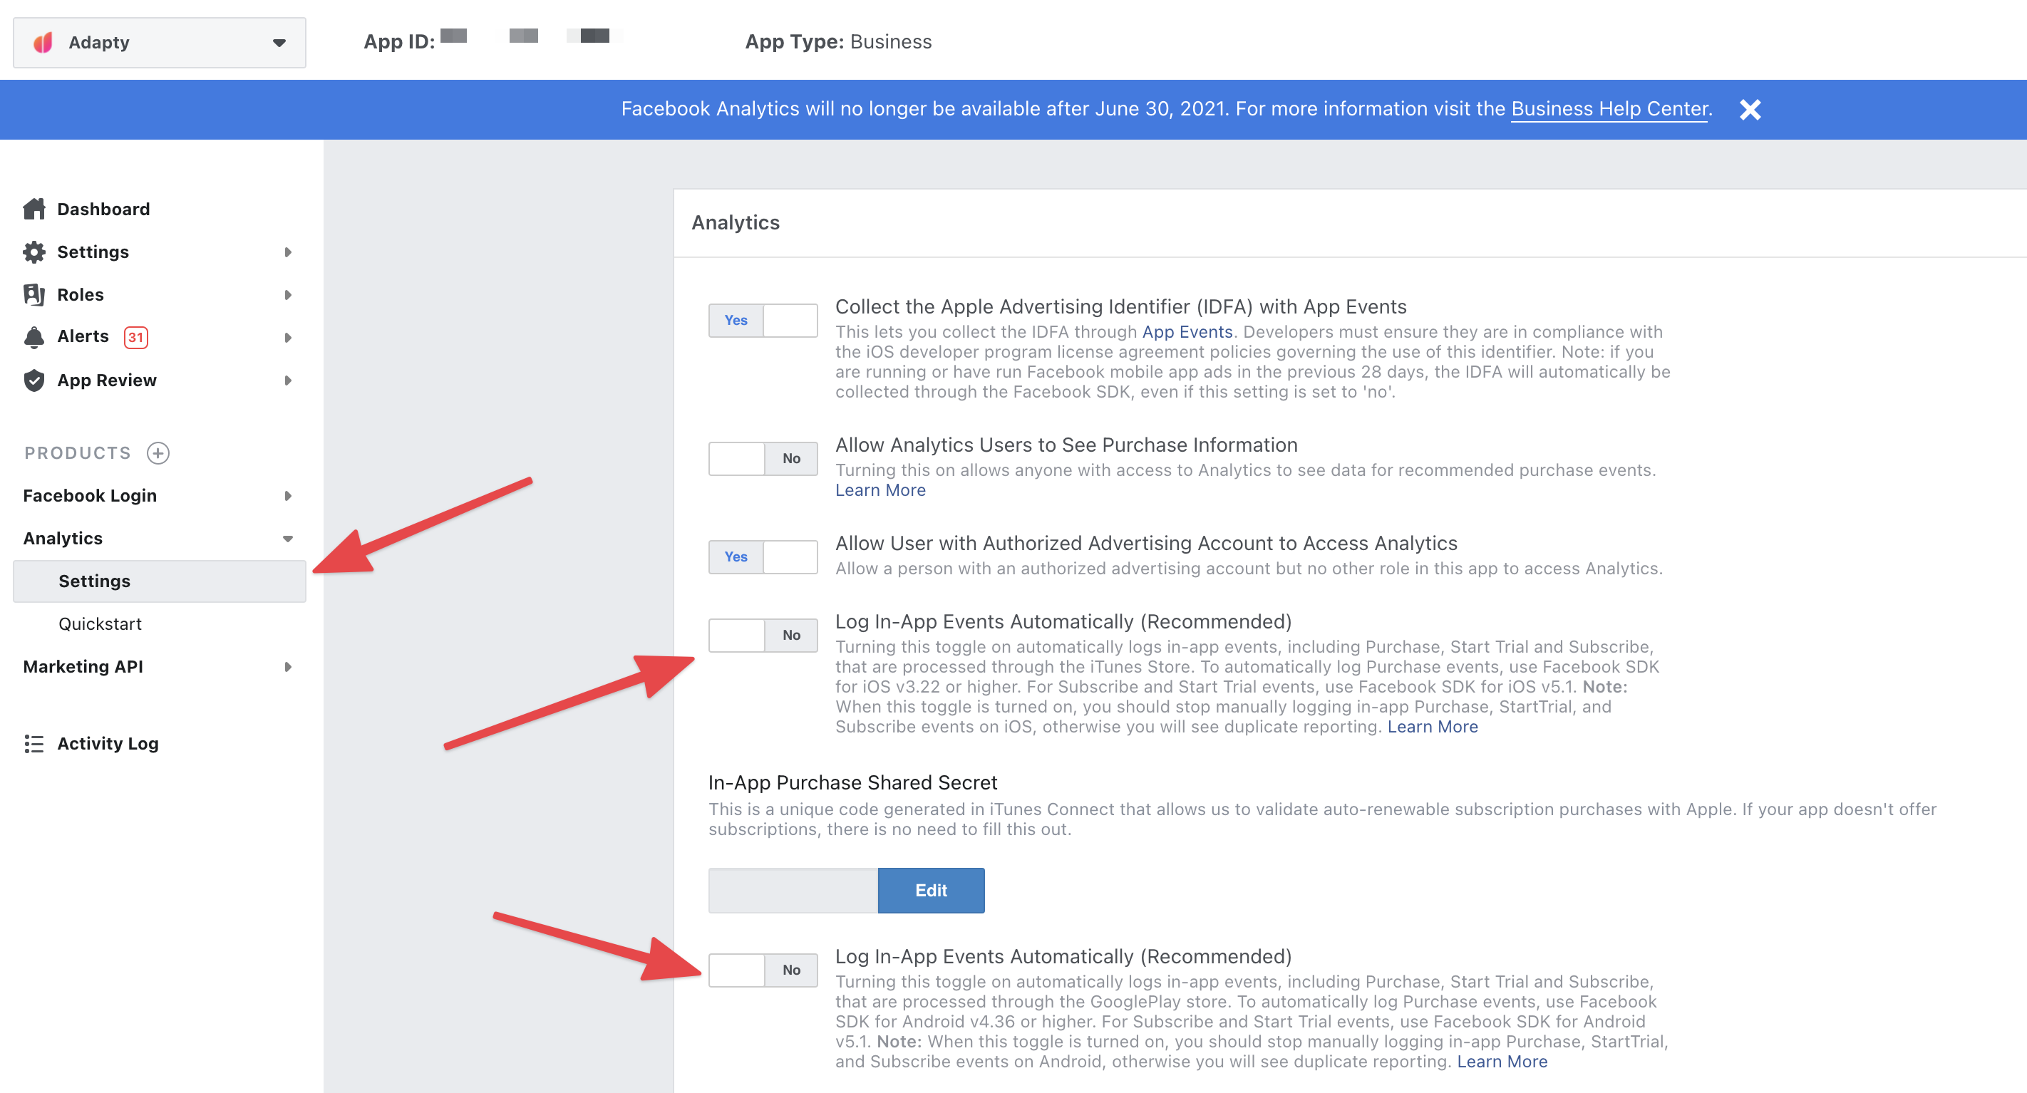Click the App Review shield icon
Image resolution: width=2027 pixels, height=1093 pixels.
(x=33, y=380)
